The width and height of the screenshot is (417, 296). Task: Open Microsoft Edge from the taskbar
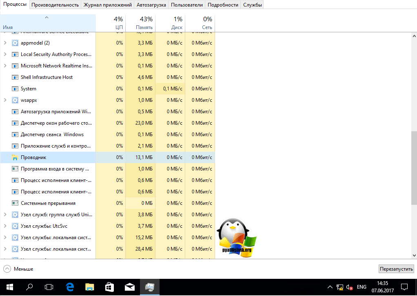coord(69,287)
